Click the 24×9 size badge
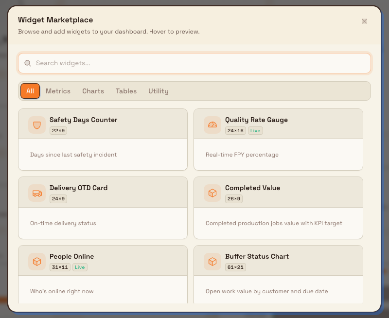 point(58,199)
